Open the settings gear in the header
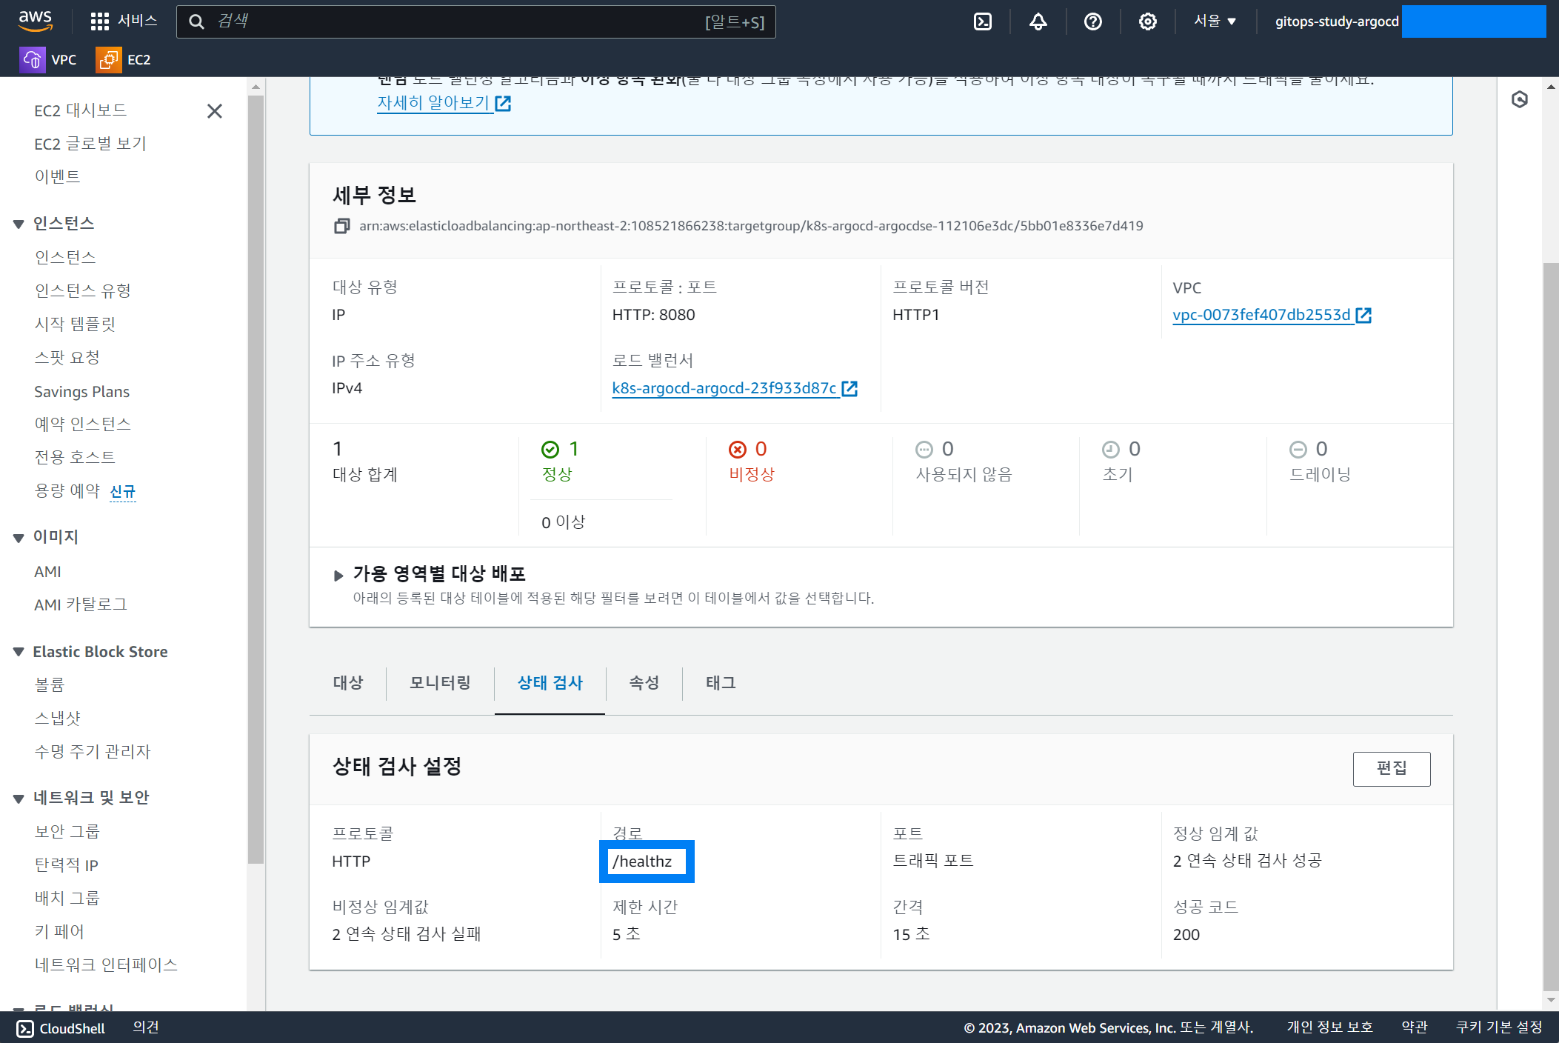Image resolution: width=1559 pixels, height=1043 pixels. point(1147,21)
